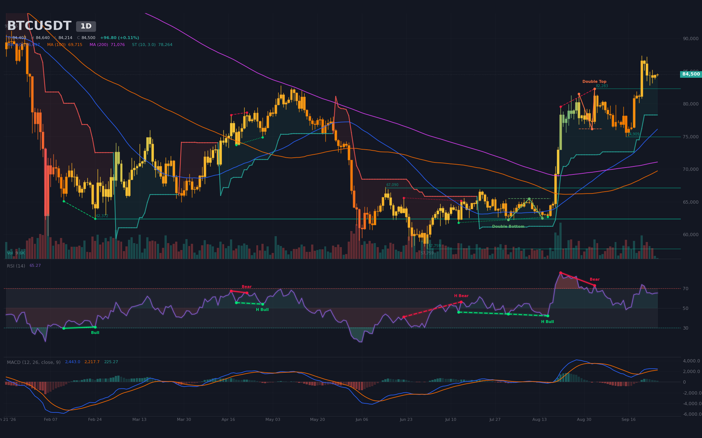The image size is (702, 438).
Task: Click the Double Top pattern label
Action: tap(594, 81)
